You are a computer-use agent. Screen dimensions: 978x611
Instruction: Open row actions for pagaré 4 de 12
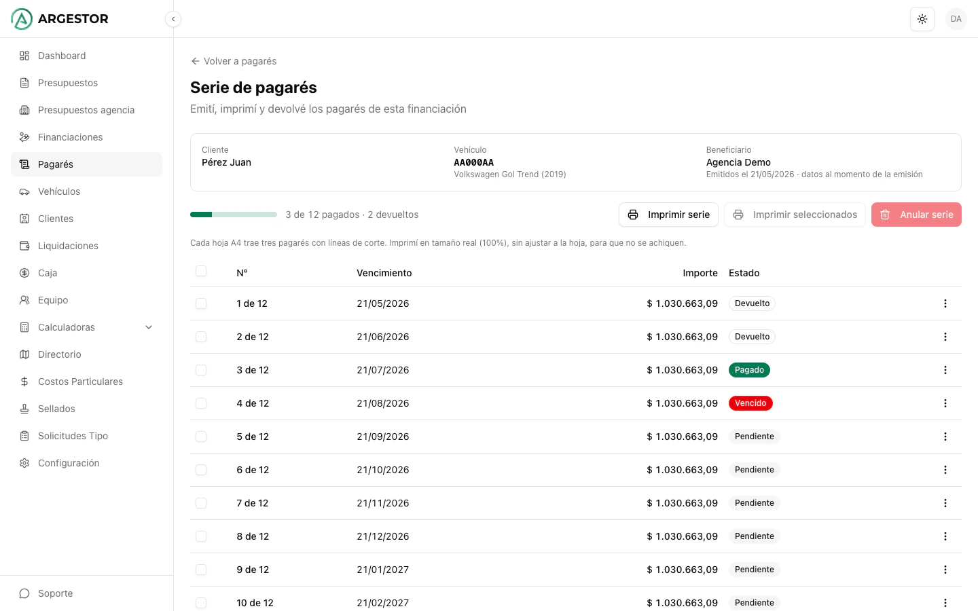pos(945,403)
